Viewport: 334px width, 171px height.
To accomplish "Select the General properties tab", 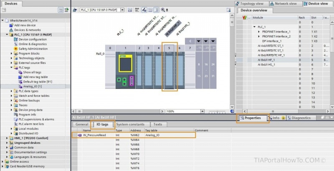I will (82, 124).
